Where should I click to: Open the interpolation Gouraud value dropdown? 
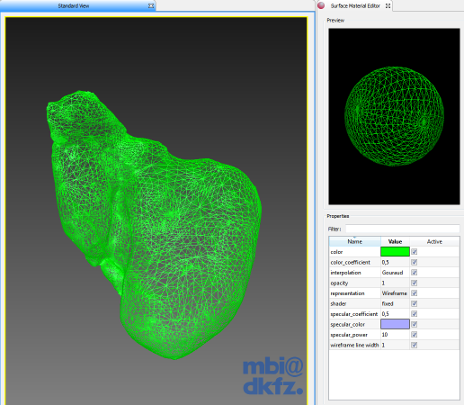395,273
